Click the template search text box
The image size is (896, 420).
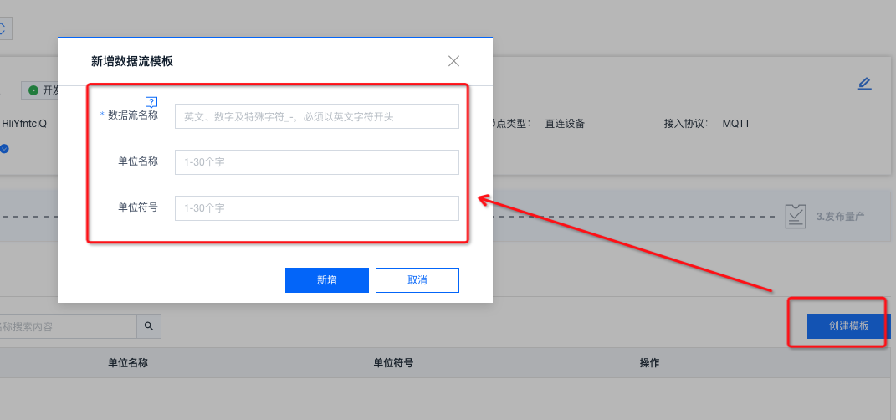pos(67,326)
